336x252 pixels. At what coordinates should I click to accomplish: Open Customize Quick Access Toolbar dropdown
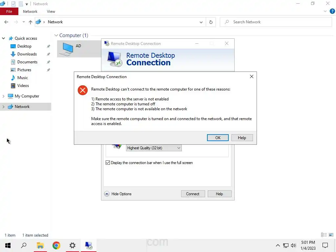pos(27,4)
